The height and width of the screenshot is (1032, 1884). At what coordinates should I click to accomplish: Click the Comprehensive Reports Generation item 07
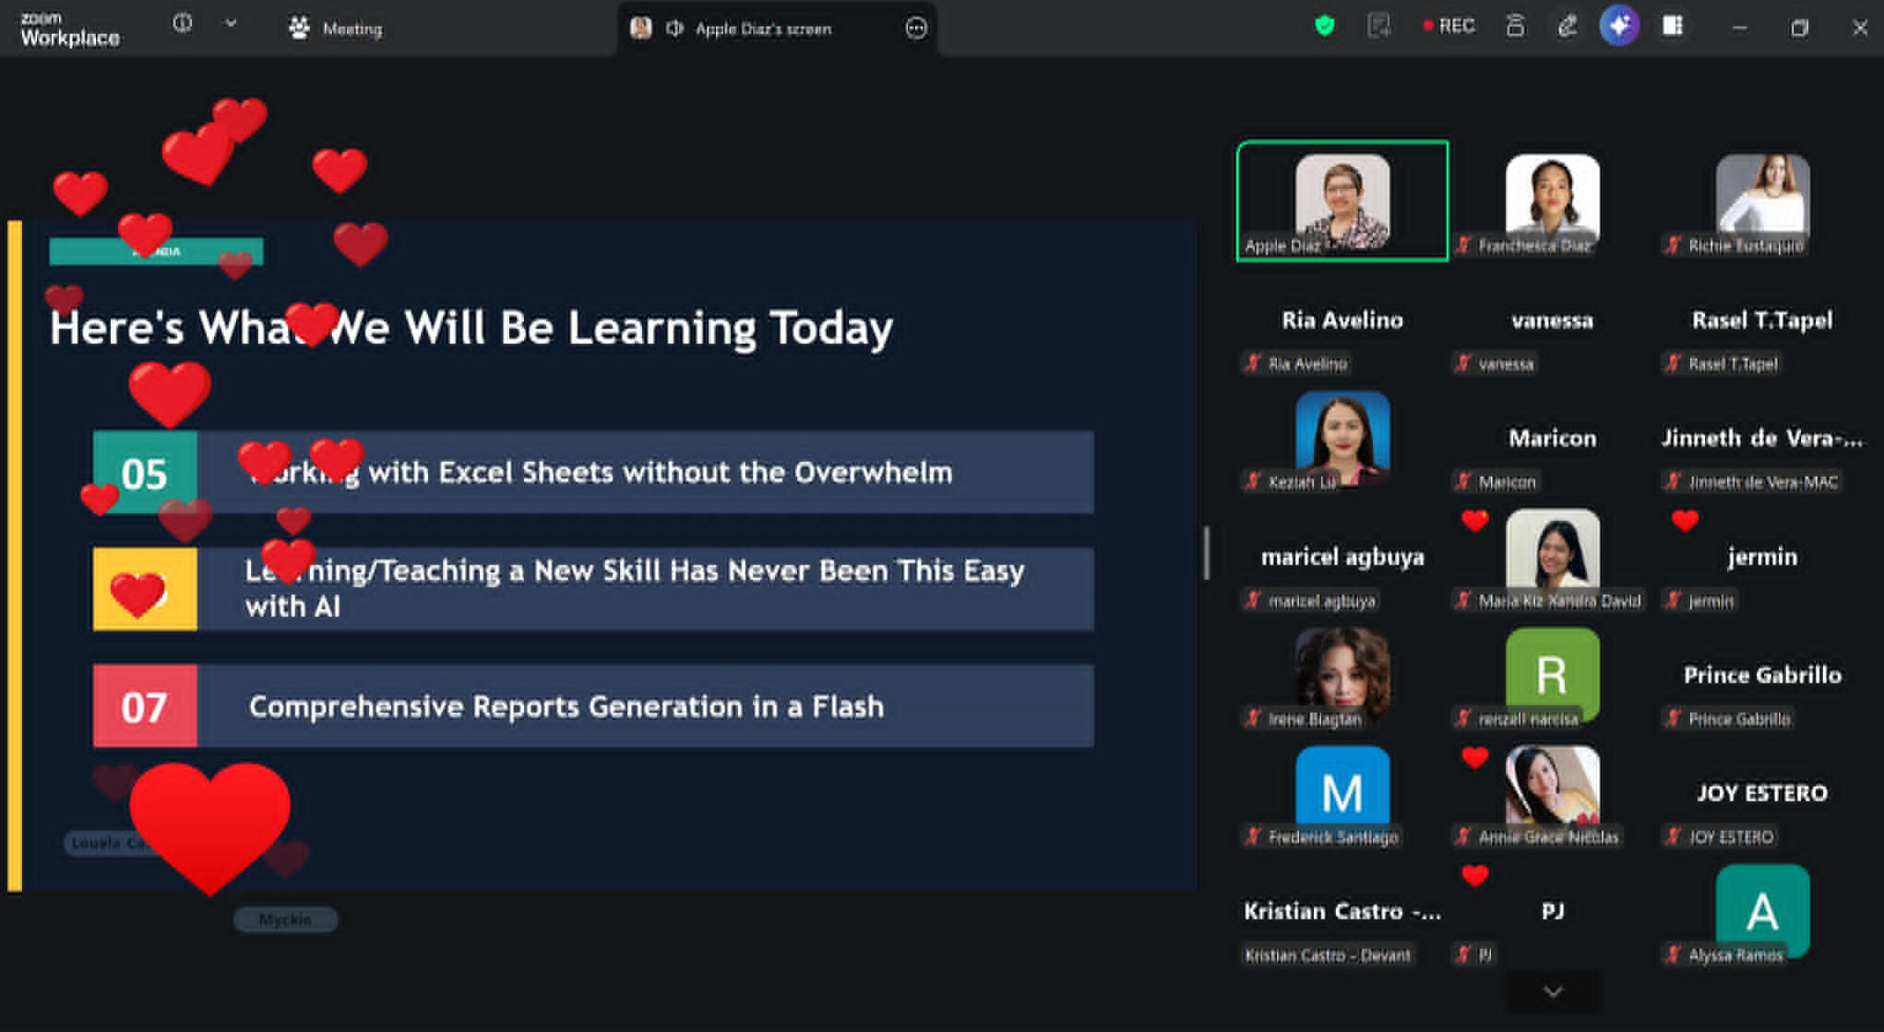593,706
